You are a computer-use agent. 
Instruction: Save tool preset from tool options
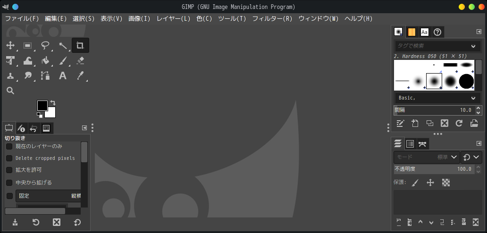coord(15,222)
